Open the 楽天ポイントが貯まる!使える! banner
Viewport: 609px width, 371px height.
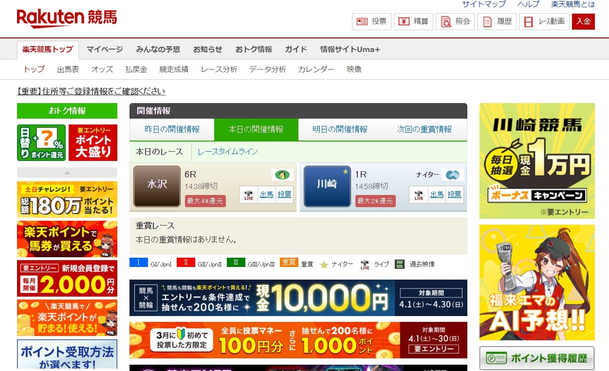coord(67,318)
